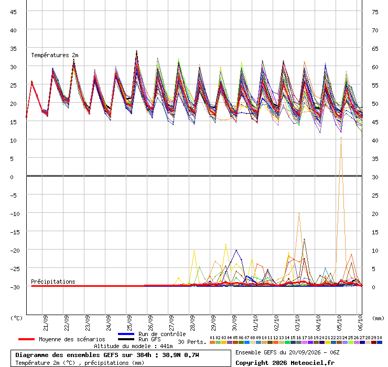This screenshot has height=367, width=388.
Task: Click the Précipitations chart label
Action: (x=53, y=282)
